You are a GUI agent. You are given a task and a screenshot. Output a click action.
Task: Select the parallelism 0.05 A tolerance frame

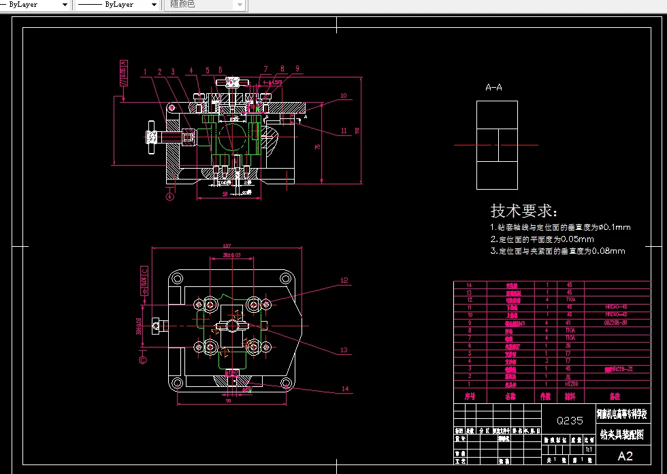[124, 73]
